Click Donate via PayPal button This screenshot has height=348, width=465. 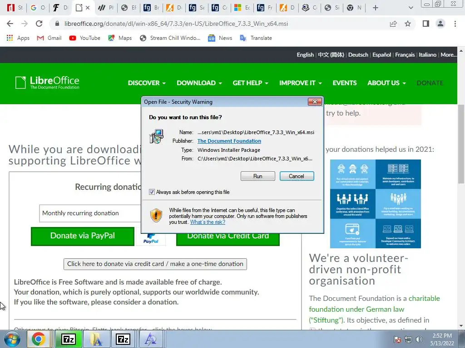click(83, 236)
